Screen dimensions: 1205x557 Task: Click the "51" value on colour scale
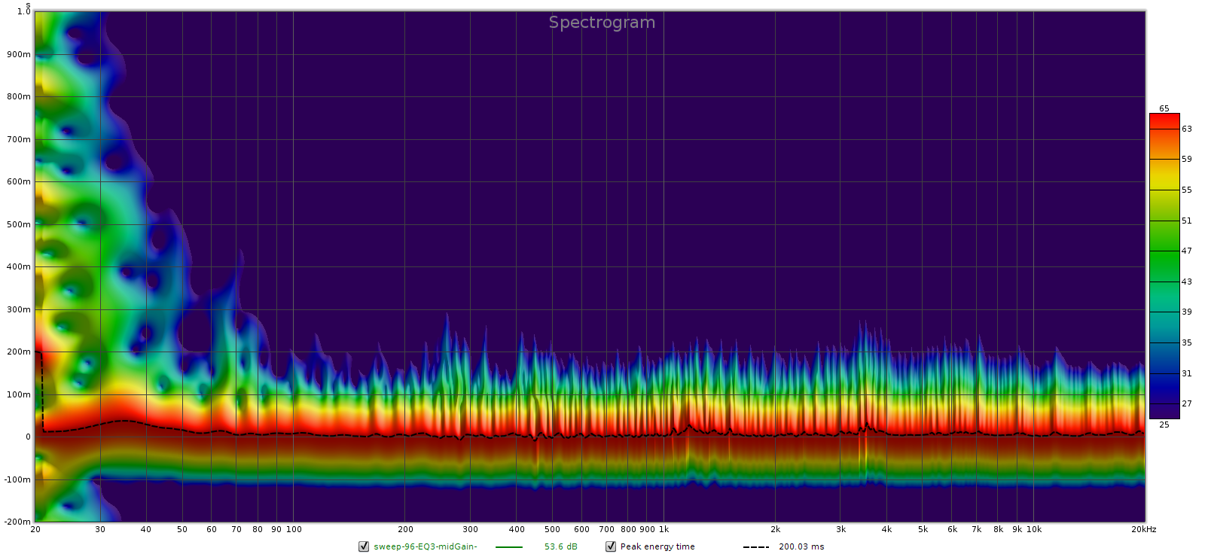[1187, 221]
